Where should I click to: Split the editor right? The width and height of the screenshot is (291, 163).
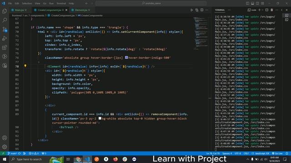tap(202, 10)
